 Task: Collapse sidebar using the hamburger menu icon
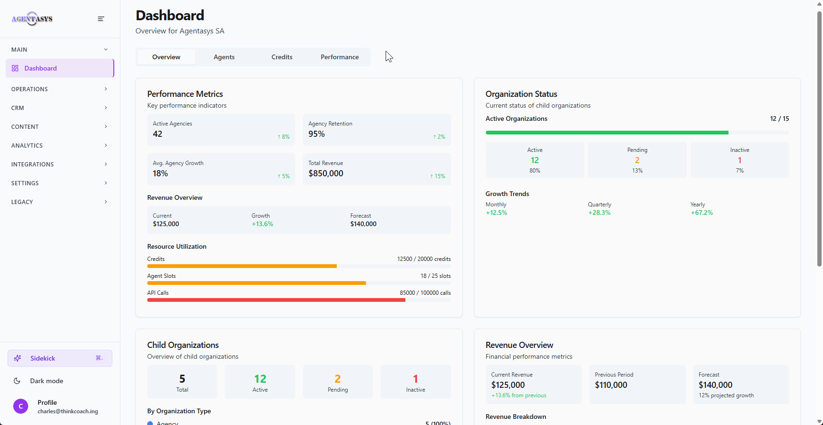click(101, 19)
